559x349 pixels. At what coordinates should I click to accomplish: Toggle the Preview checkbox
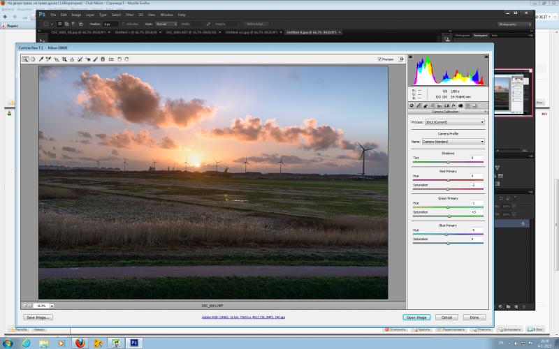click(x=379, y=59)
